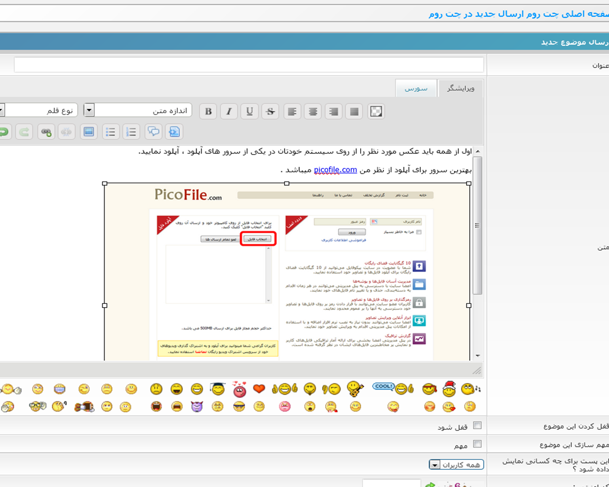Toggle underline formatting button

coord(250,111)
